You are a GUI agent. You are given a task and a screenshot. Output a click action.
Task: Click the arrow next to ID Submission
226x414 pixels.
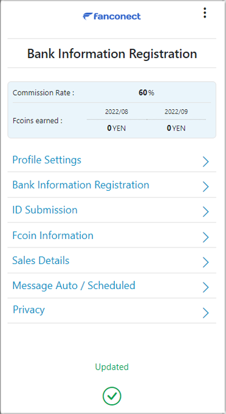[x=206, y=212]
